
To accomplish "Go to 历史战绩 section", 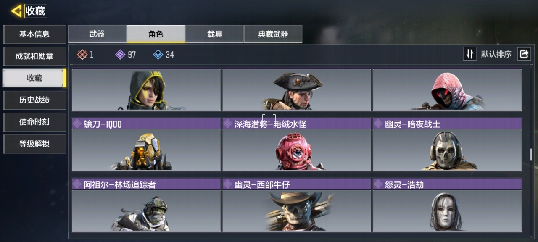I will 34,100.
